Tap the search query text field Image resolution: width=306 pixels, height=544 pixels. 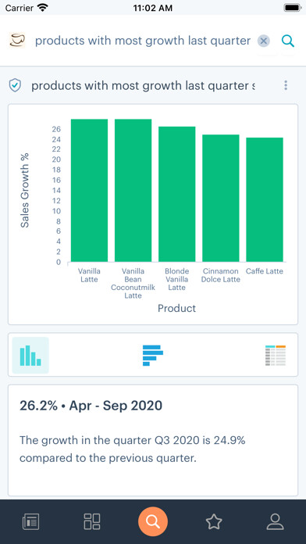pos(143,41)
